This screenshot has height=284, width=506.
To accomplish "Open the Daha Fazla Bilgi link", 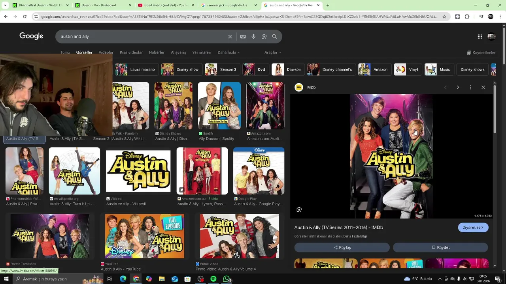I will 355,236.
